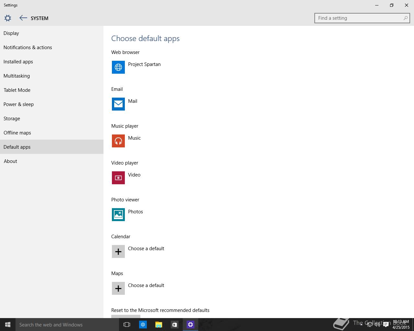Open Task View from the taskbar
This screenshot has width=414, height=331.
tap(127, 325)
